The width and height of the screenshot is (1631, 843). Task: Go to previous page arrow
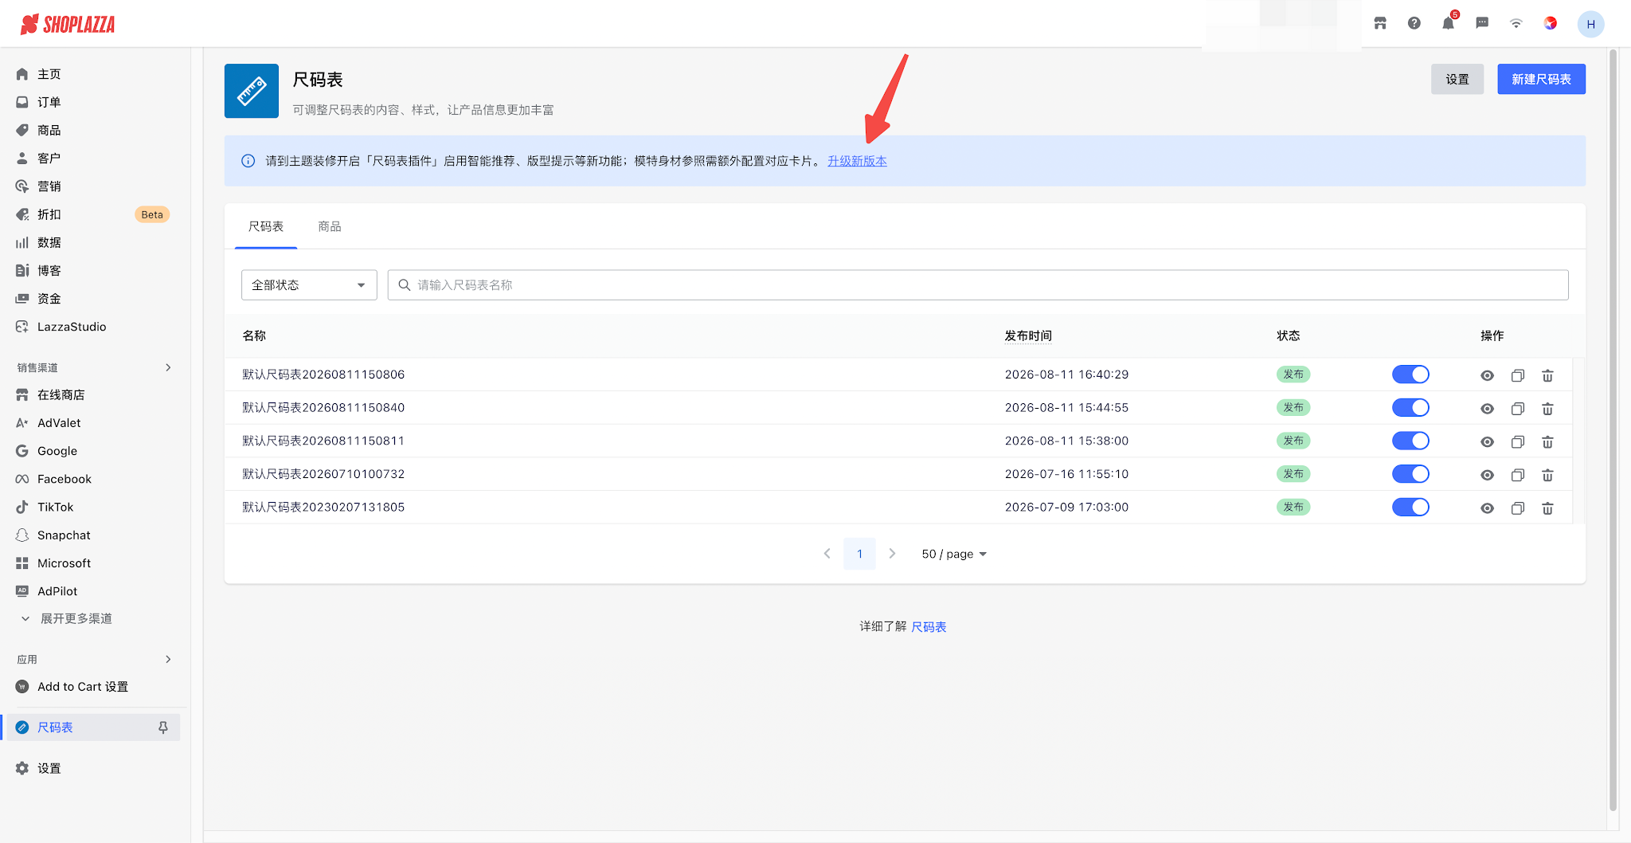coord(827,554)
